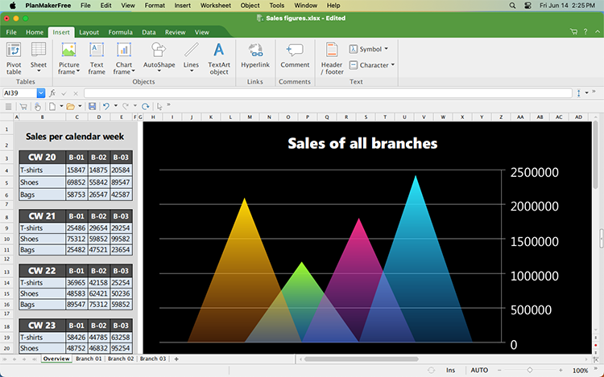This screenshot has width=604, height=377.
Task: Open the Worksheet menu
Action: pyautogui.click(x=216, y=6)
